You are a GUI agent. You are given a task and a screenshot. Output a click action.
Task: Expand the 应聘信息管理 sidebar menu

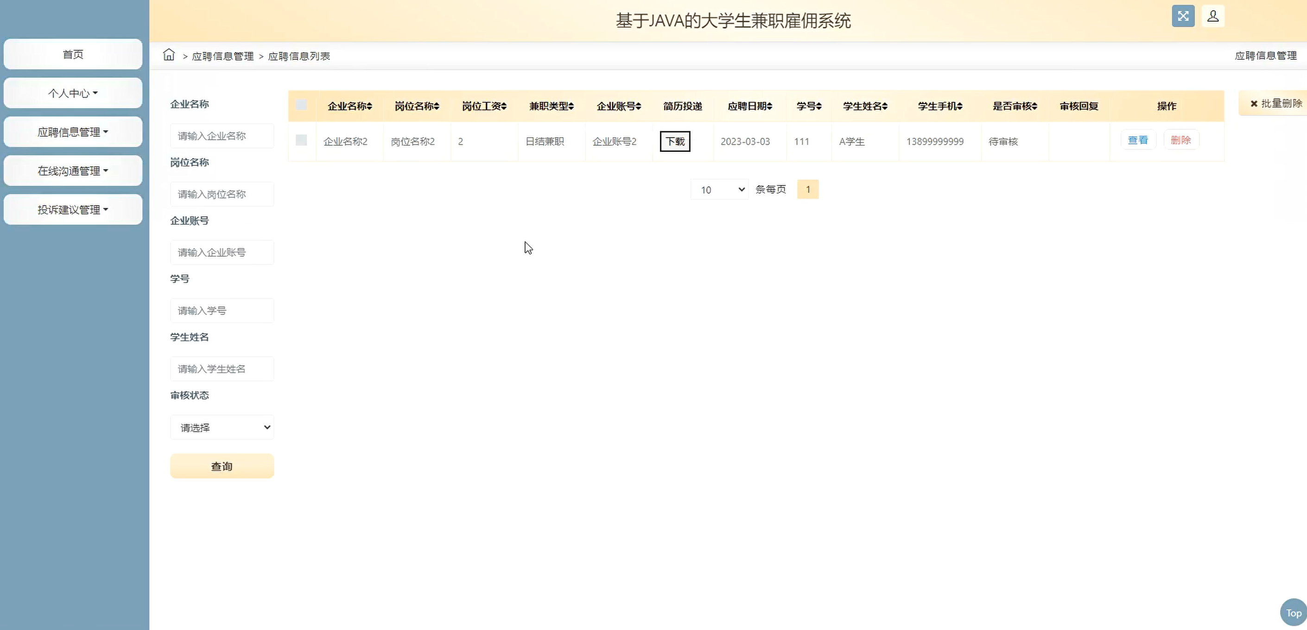(73, 132)
